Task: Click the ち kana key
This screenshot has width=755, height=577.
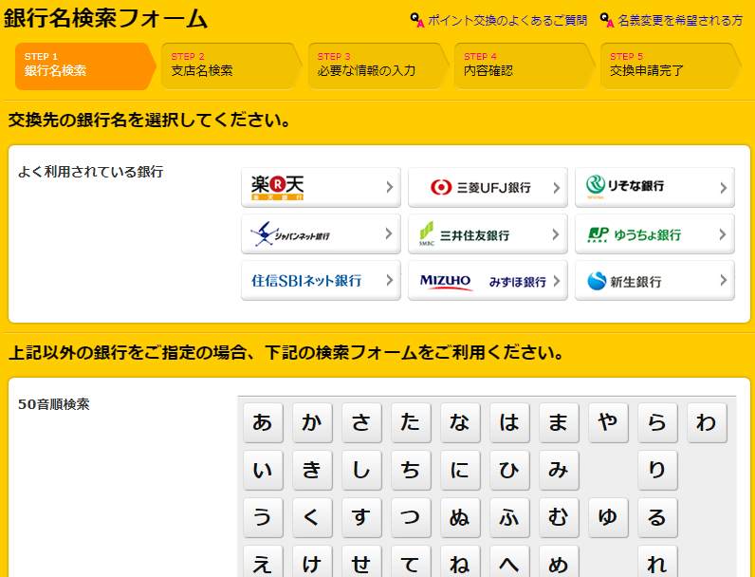Action: pos(411,470)
